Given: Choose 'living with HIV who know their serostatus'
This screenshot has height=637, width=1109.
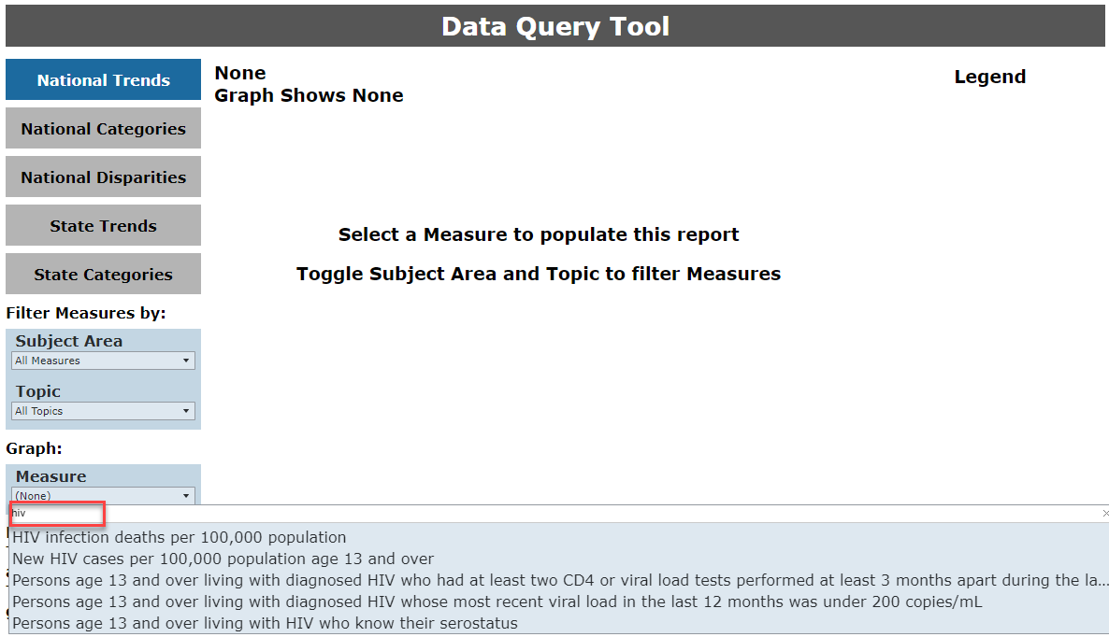Looking at the screenshot, I should point(265,623).
